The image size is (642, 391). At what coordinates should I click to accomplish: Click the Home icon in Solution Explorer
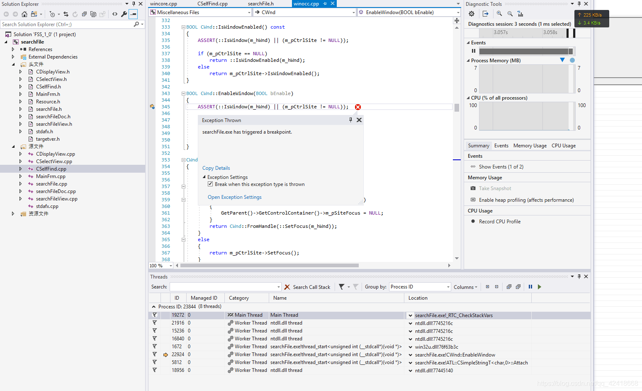[x=24, y=14]
